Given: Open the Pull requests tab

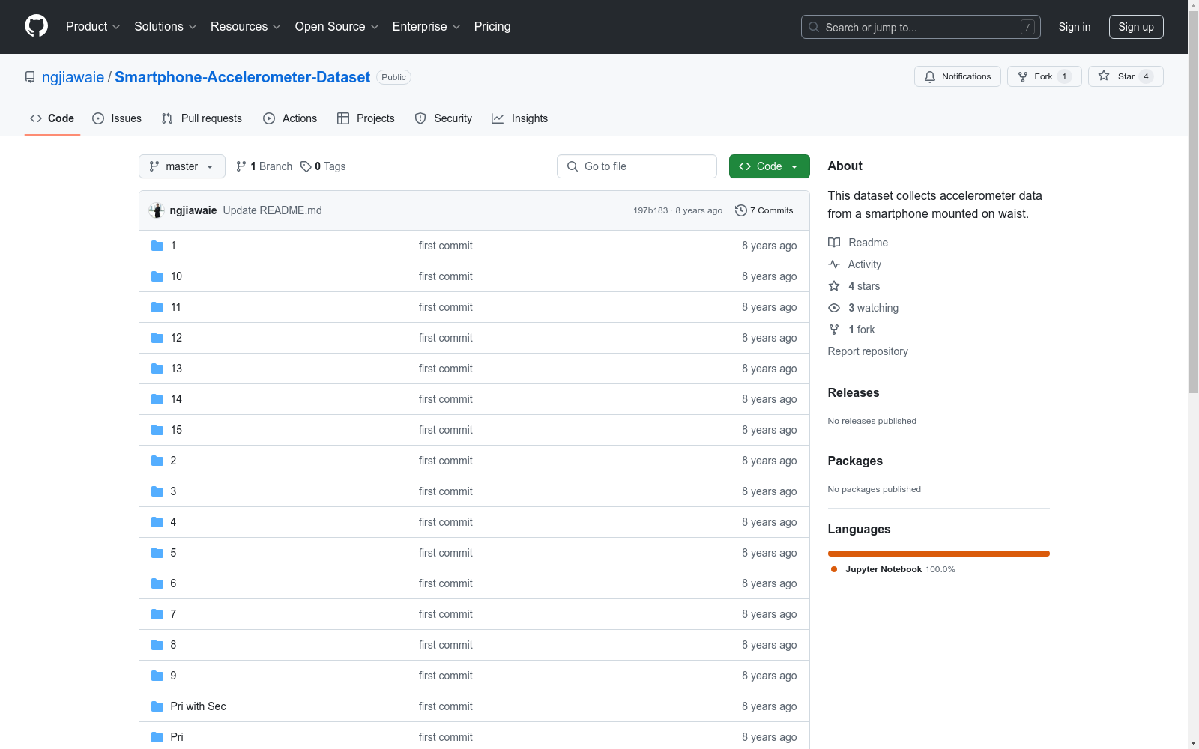Looking at the screenshot, I should point(202,118).
